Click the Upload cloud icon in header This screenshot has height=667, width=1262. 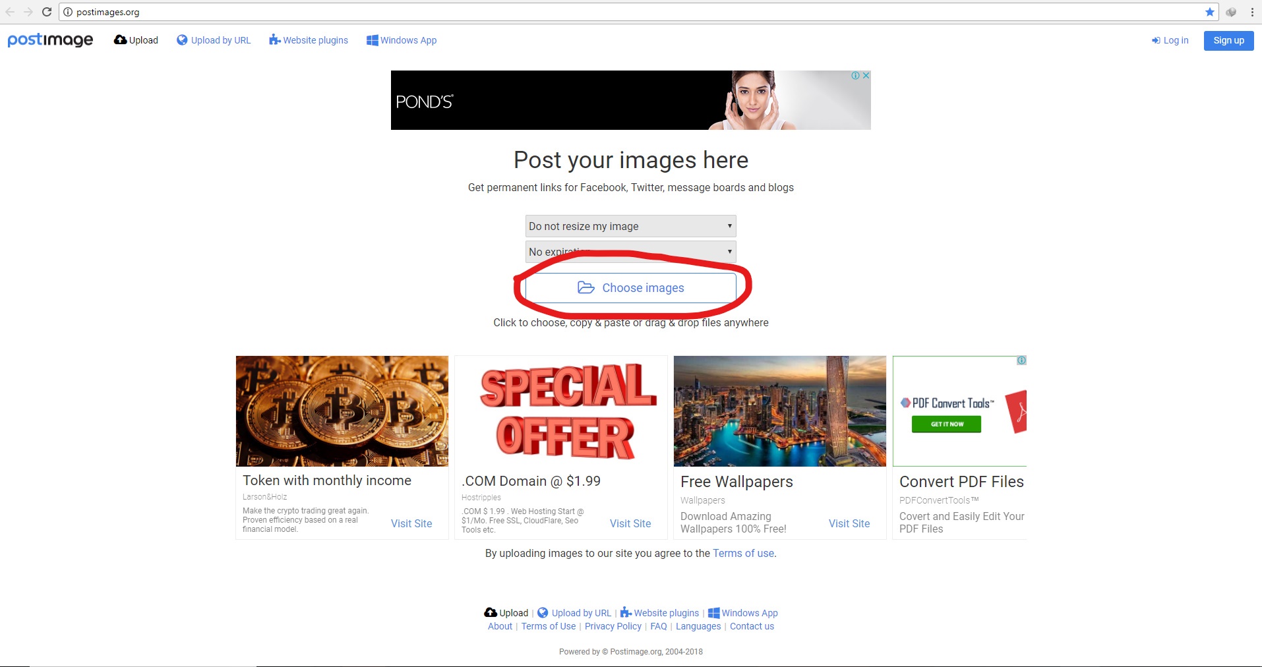point(120,40)
